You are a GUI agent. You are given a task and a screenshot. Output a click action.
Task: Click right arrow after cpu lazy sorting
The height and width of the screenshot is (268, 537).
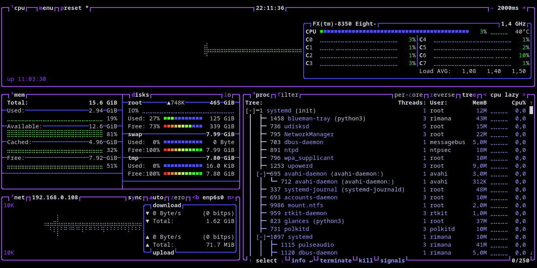tap(524, 95)
